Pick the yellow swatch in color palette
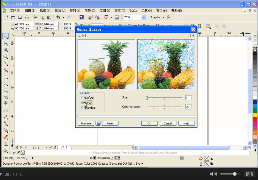 (x=255, y=115)
